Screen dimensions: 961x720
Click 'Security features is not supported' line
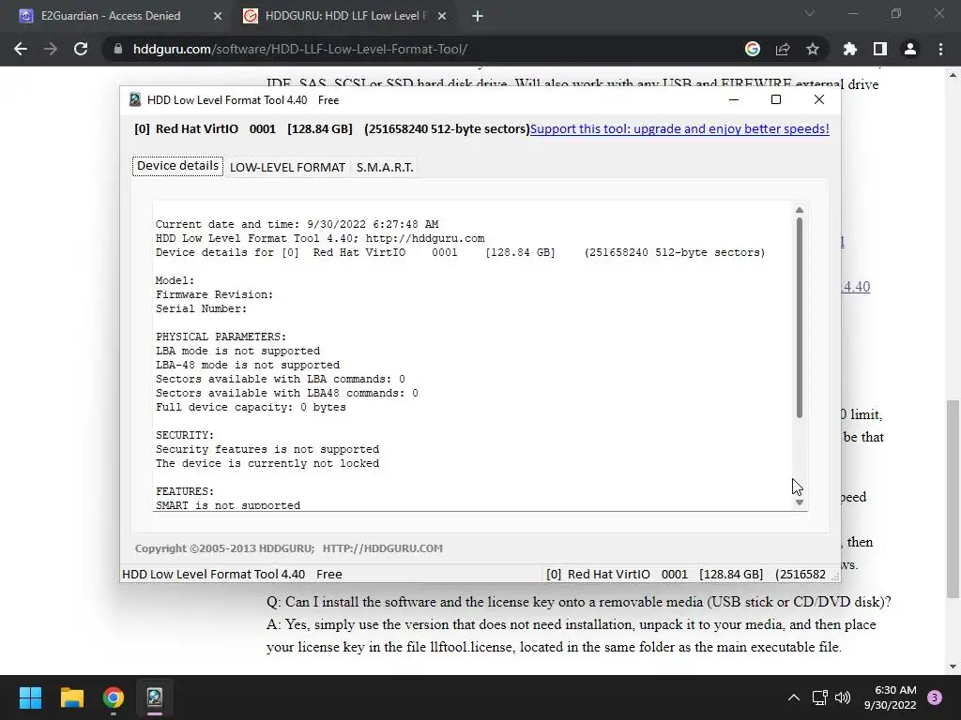267,449
